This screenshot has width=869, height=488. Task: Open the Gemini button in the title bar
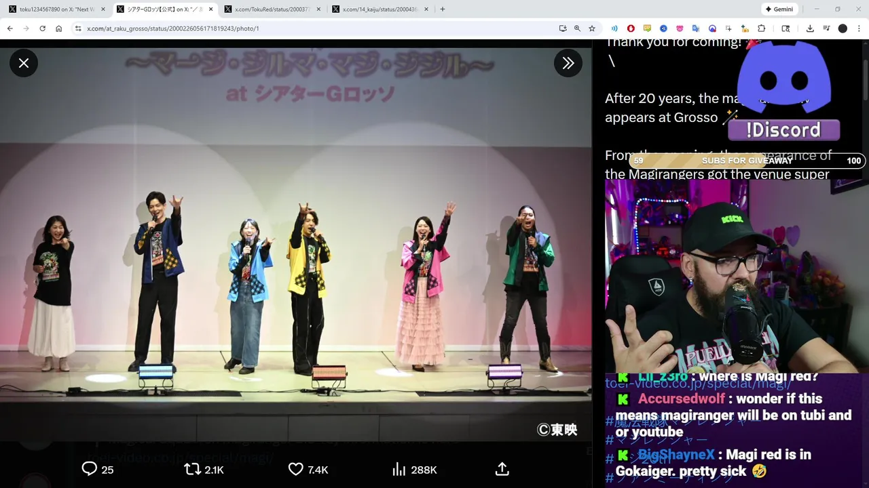pos(779,9)
